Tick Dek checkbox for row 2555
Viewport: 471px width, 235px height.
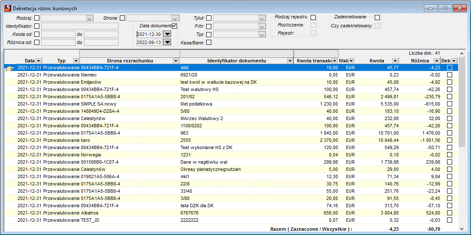pyautogui.click(x=449, y=140)
